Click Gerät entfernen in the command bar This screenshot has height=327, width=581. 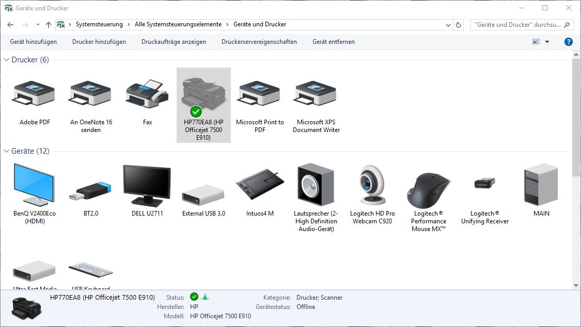334,42
